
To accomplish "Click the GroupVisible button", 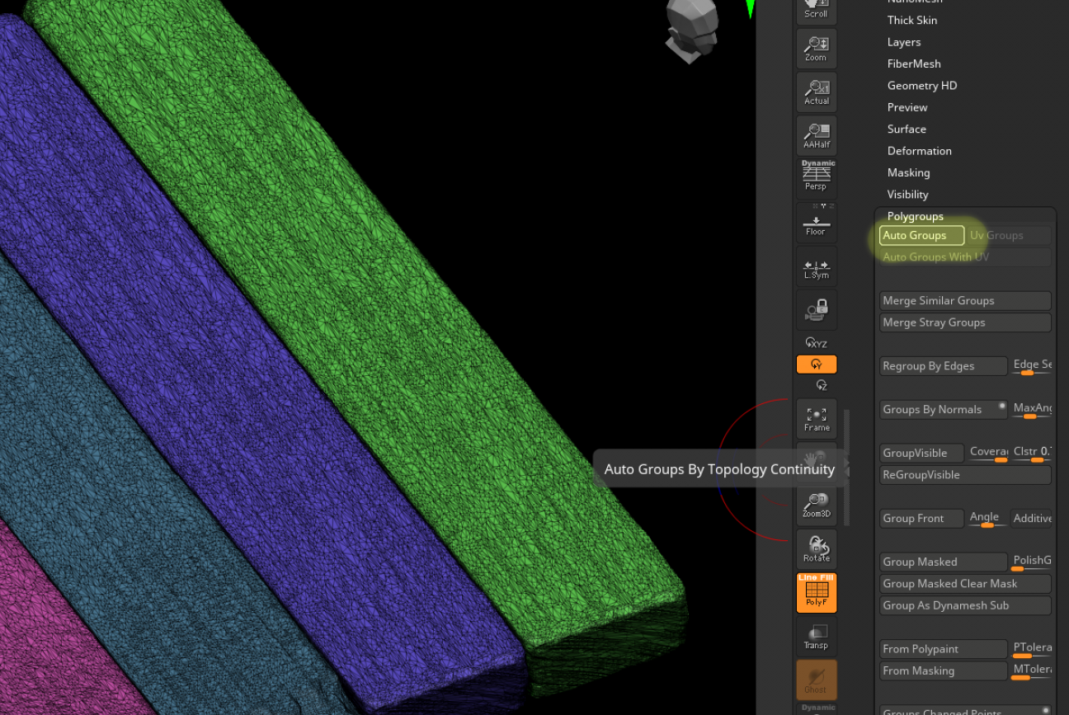I will click(921, 453).
